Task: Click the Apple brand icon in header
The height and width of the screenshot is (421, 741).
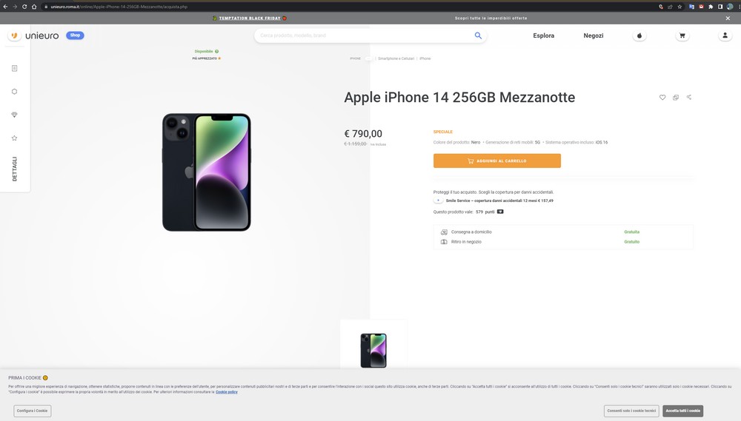Action: coord(639,36)
